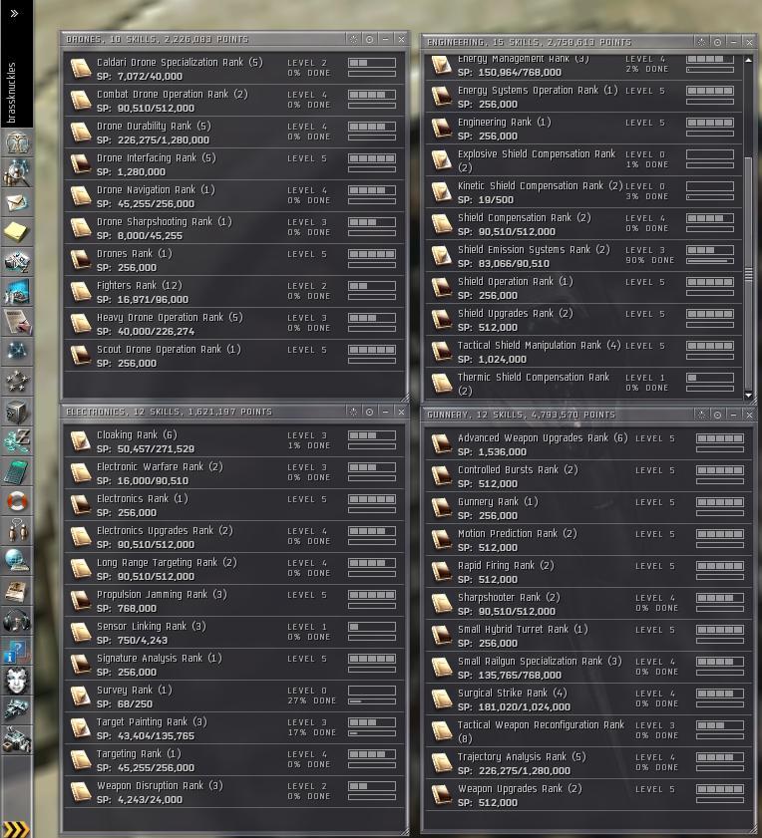Expand the sidebar with the double chevron
This screenshot has height=838, width=762.
(14, 13)
